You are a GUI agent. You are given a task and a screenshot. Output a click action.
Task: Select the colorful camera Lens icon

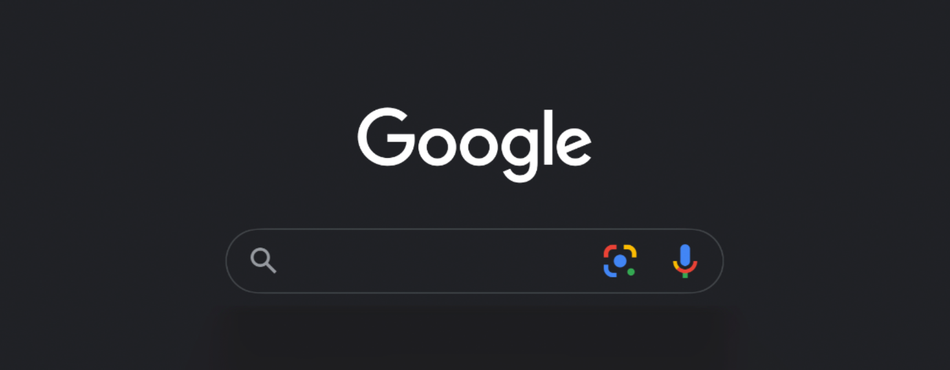click(x=620, y=261)
